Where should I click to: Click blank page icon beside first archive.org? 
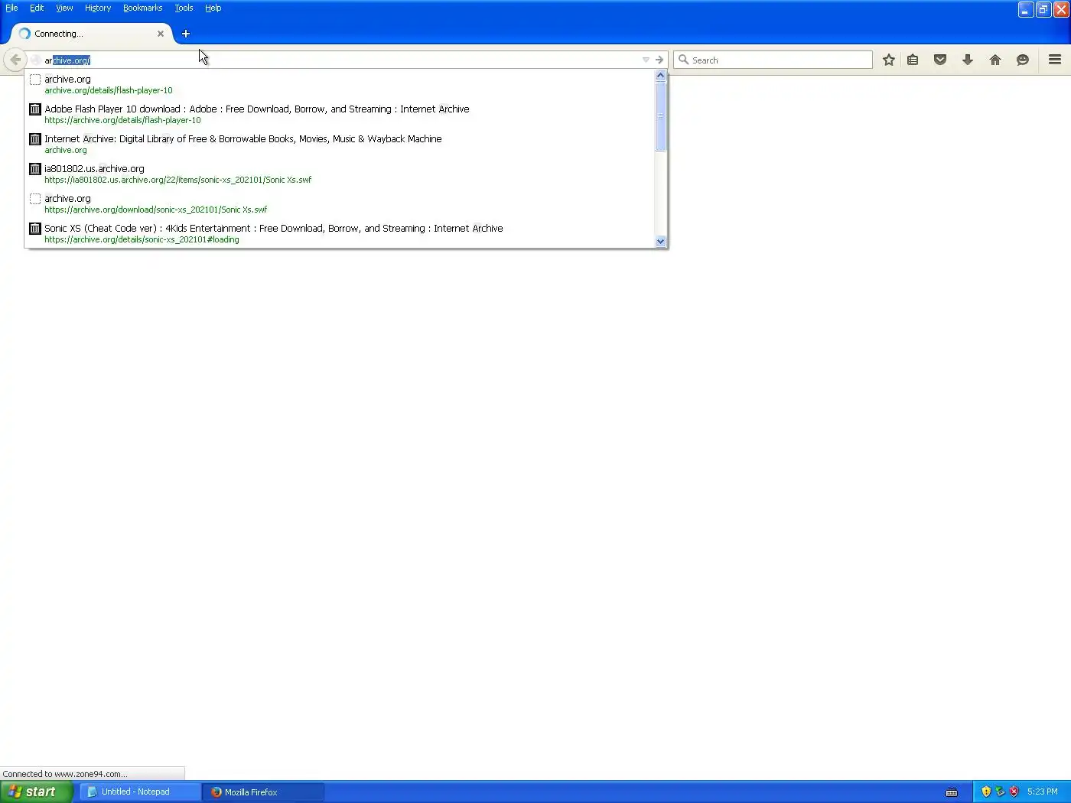(34, 80)
